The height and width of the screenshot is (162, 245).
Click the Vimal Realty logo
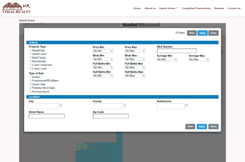[17, 8]
